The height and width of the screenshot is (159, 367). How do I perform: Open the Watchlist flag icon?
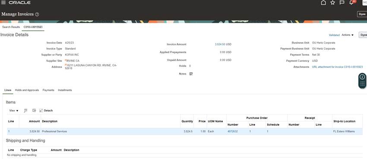tap(342, 3)
